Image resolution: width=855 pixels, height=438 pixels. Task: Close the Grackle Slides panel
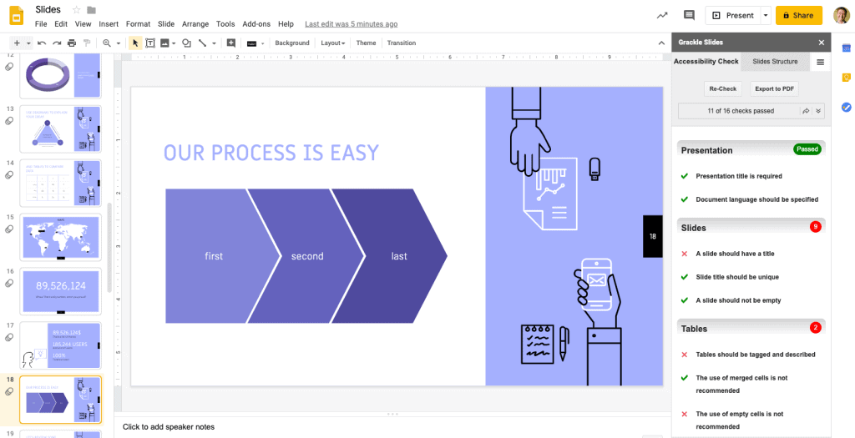[822, 43]
